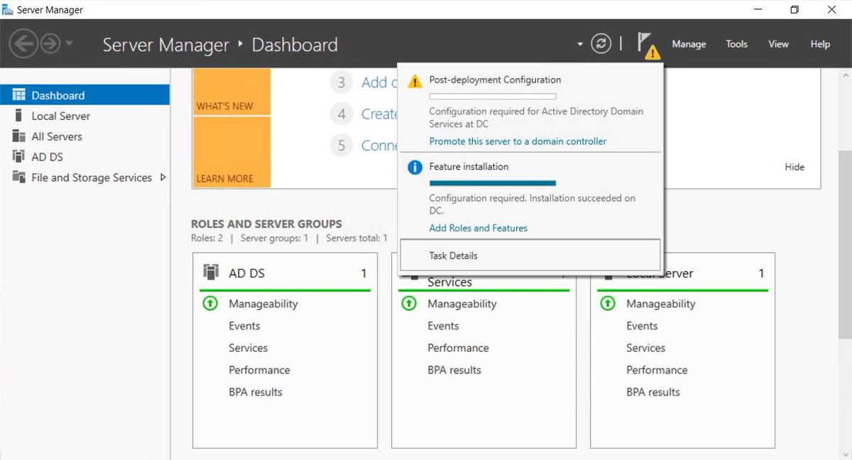Click File and Storage Services sidebar icon
This screenshot has height=460, width=852.
pyautogui.click(x=18, y=177)
